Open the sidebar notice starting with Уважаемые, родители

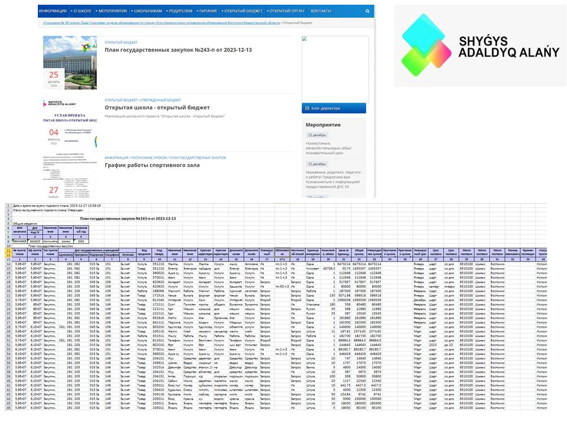[333, 179]
